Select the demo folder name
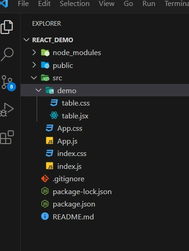This screenshot has height=251, width=189. point(67,91)
